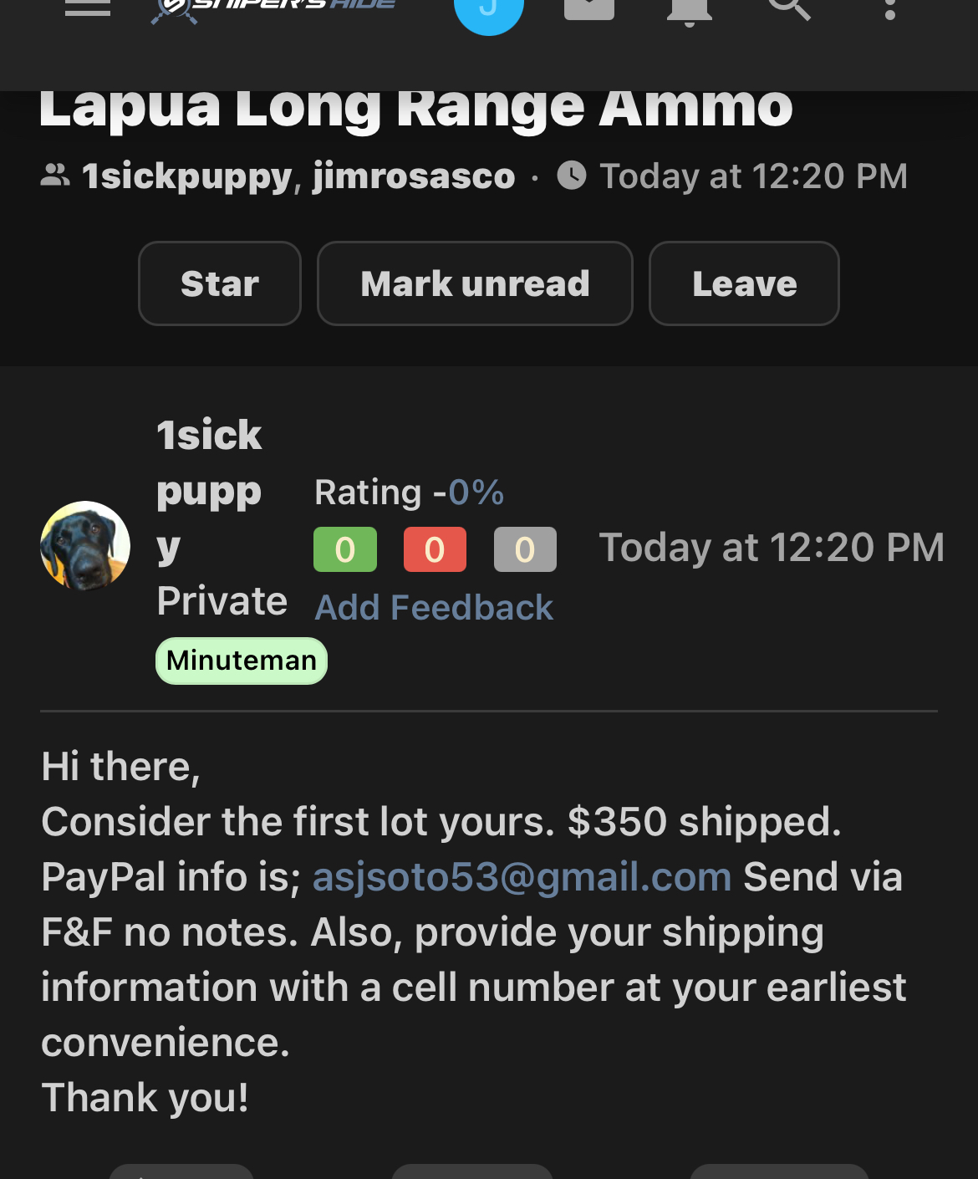Click the gray neutral feedback count
Screen dimensions: 978x1179
coord(525,550)
